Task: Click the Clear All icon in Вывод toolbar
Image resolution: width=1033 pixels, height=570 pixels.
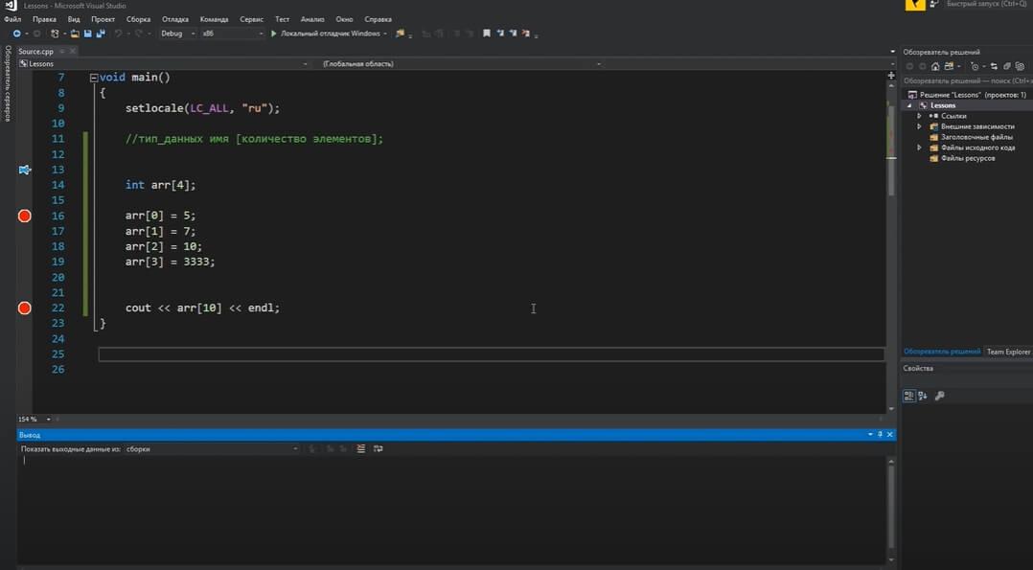Action: pos(361,448)
